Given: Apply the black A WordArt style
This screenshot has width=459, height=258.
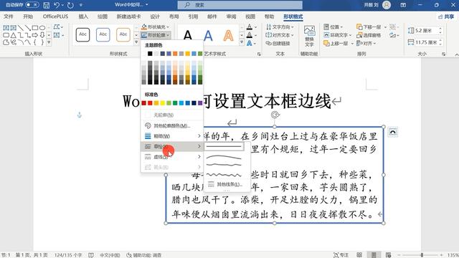Looking at the screenshot, I should 188,35.
